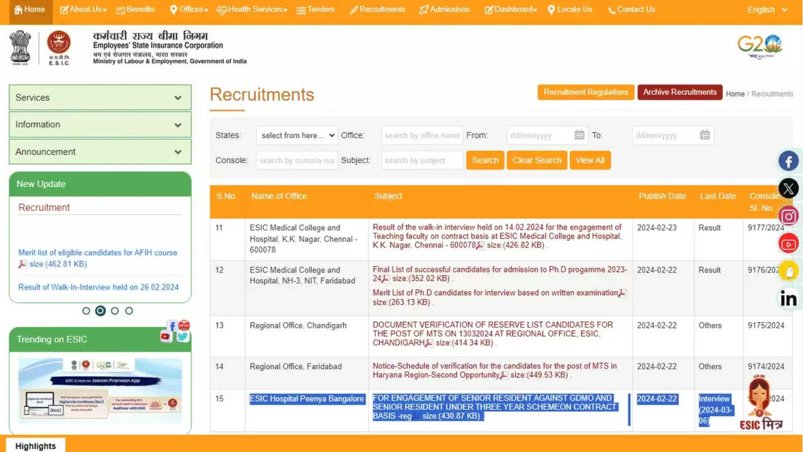Expand the Announcement sidebar section

100,151
